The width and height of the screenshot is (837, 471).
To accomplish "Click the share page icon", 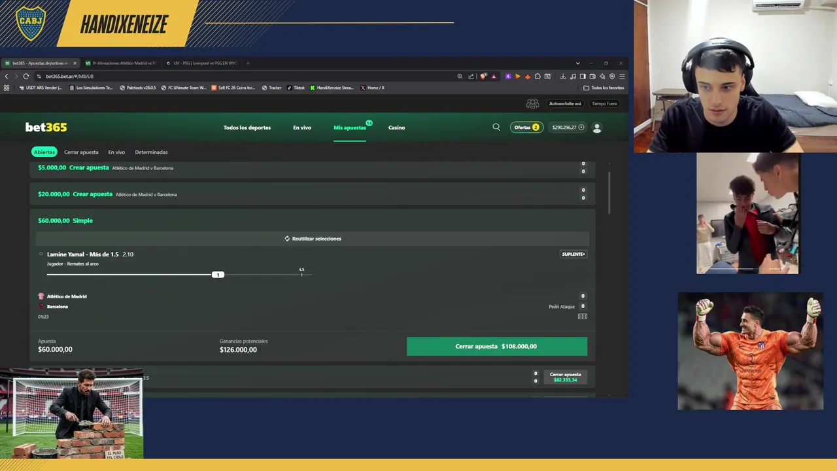I will tap(471, 77).
